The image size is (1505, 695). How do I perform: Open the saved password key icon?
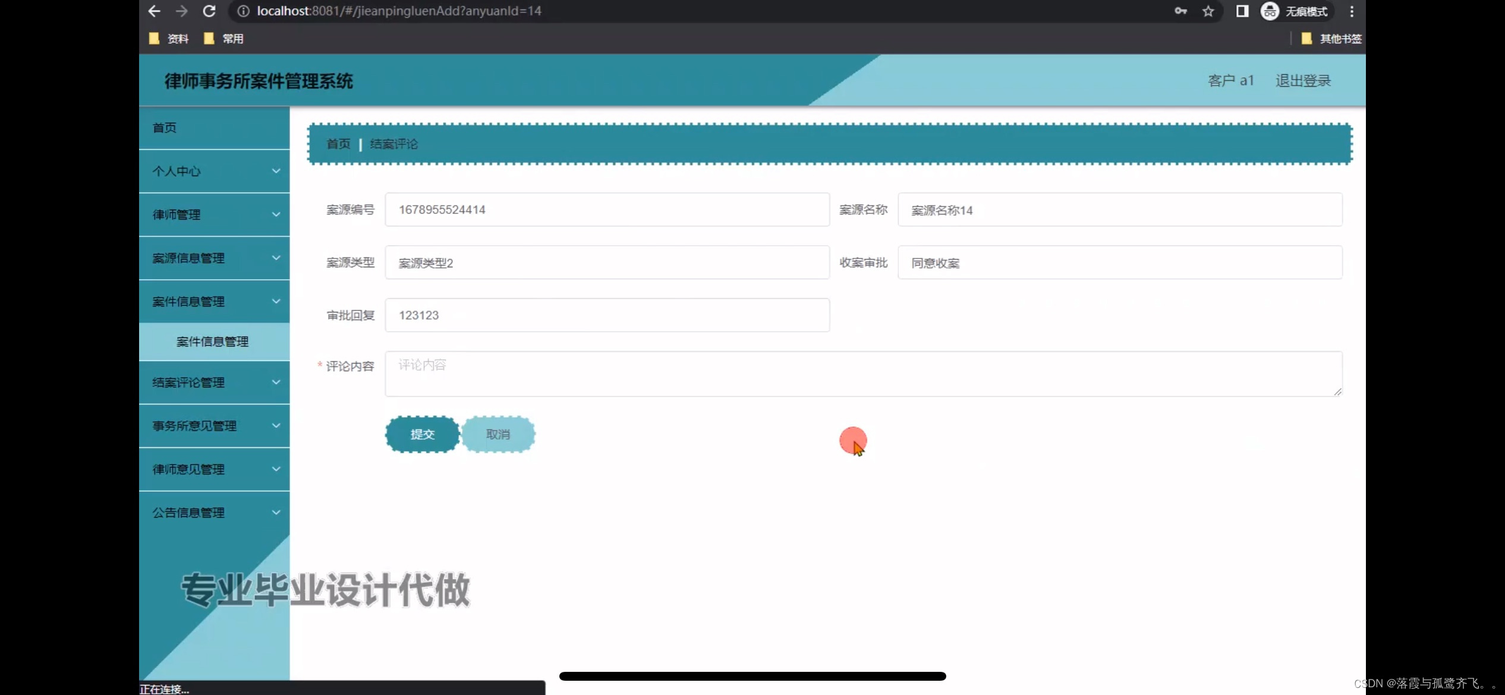point(1180,11)
